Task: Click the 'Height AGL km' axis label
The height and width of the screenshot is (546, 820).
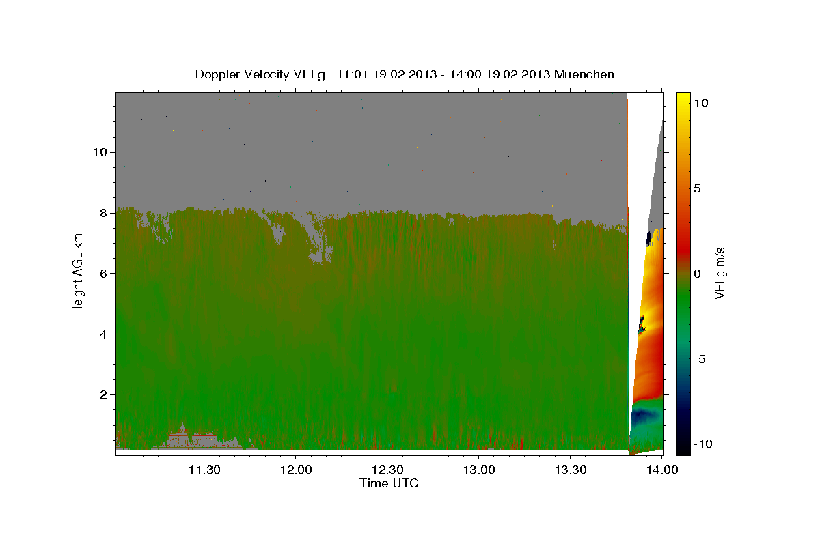Action: (x=78, y=272)
